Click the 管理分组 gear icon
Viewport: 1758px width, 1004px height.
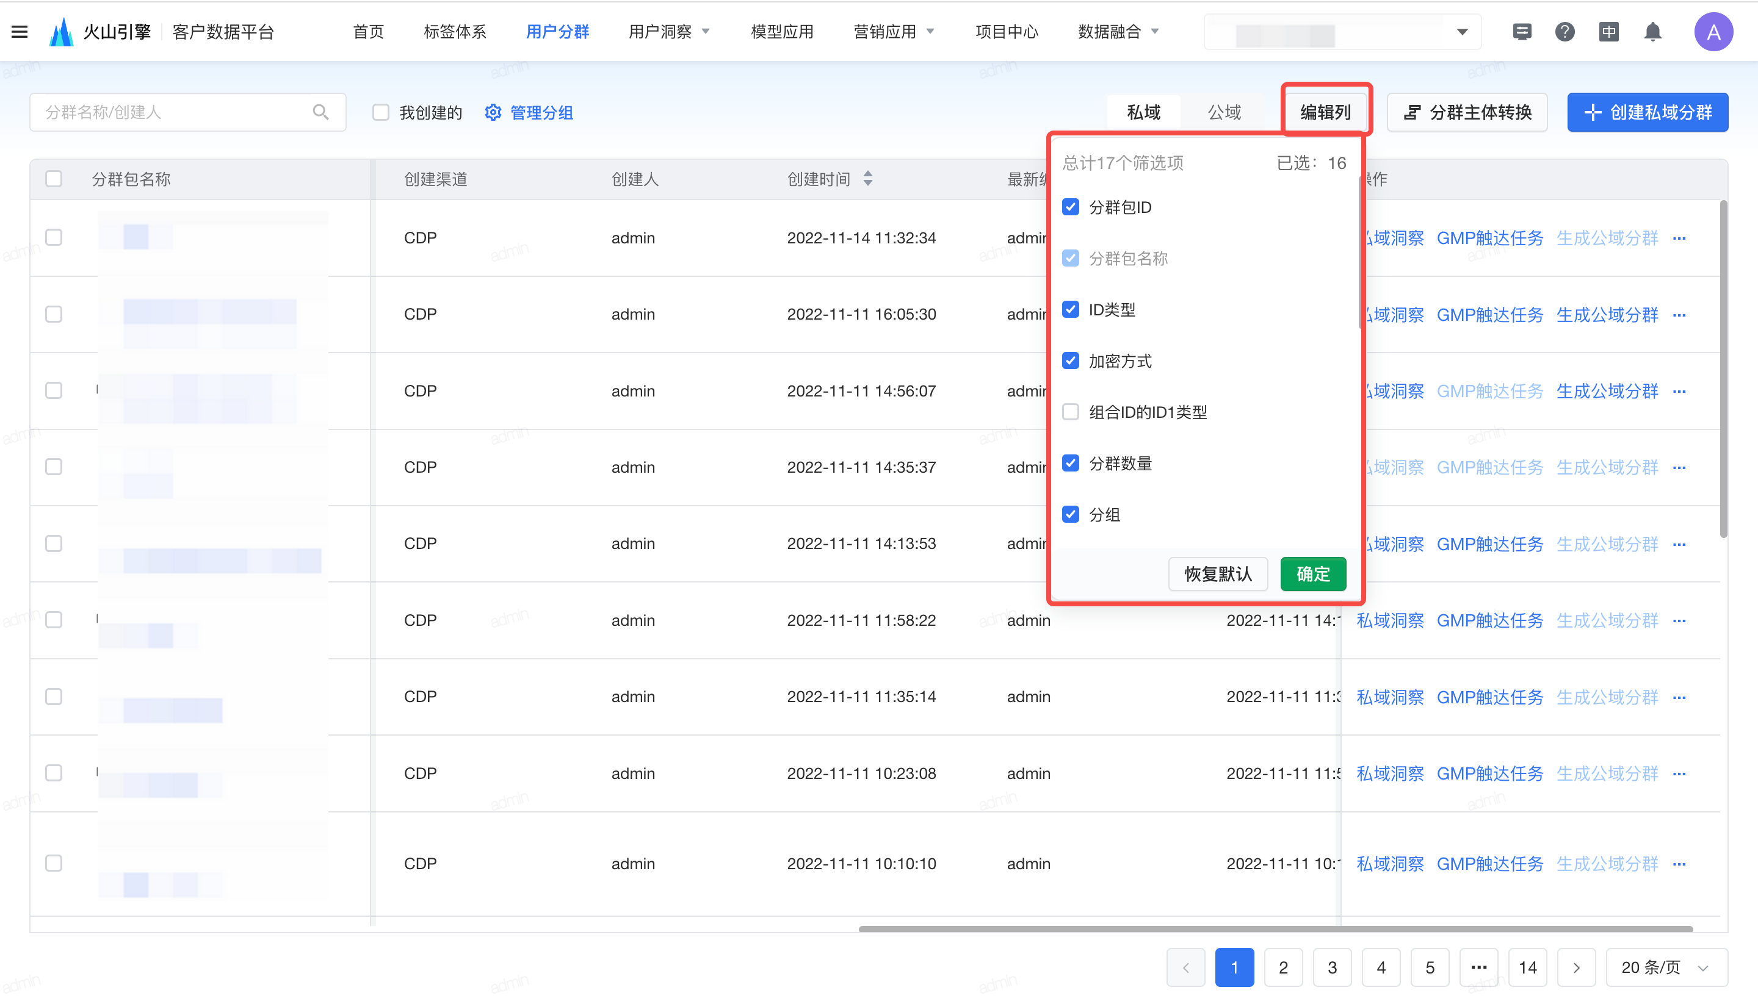493,112
